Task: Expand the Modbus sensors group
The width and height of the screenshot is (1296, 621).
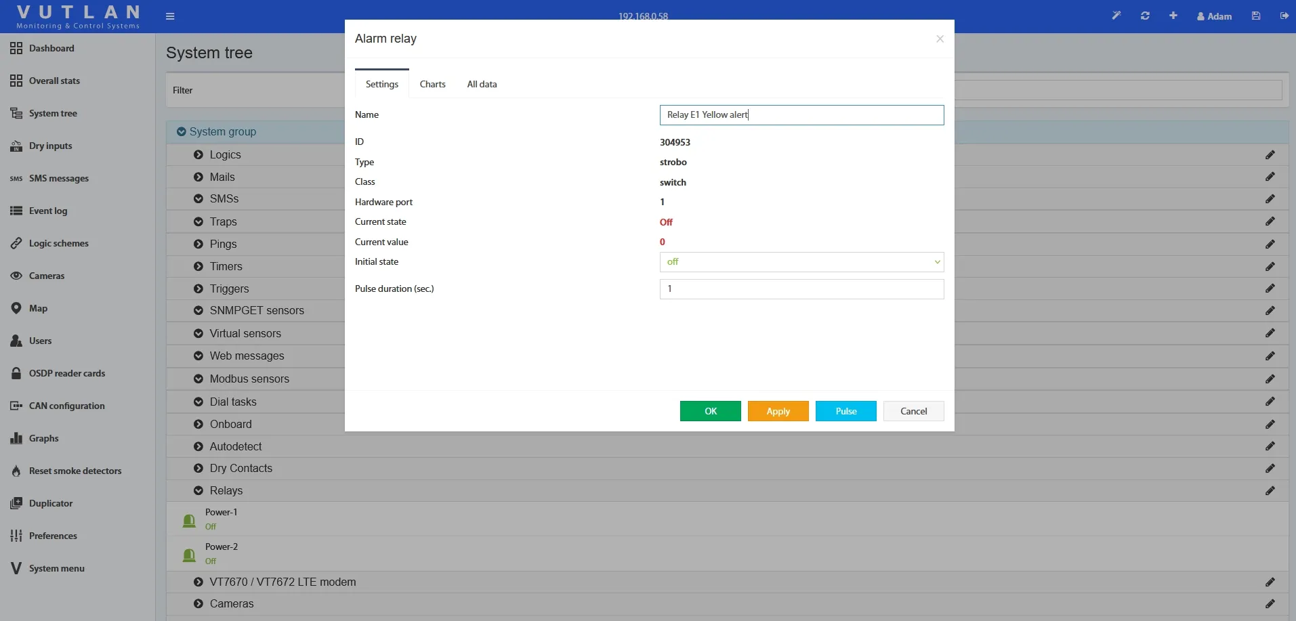Action: (x=198, y=379)
